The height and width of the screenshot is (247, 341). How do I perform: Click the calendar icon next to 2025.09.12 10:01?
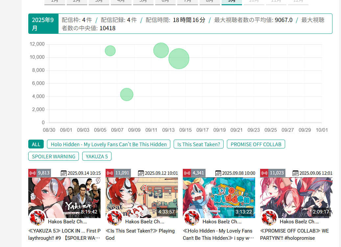(x=141, y=173)
